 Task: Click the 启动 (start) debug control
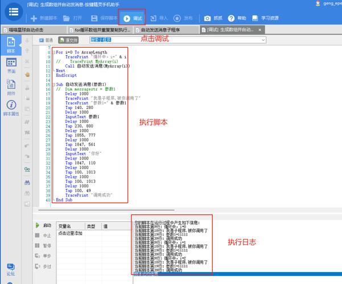[x=43, y=225]
